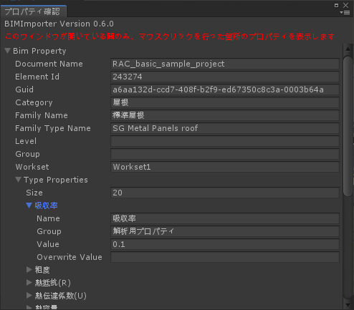Click the vertical scrollbar thumb
354x310 pixels.
pyautogui.click(x=348, y=126)
